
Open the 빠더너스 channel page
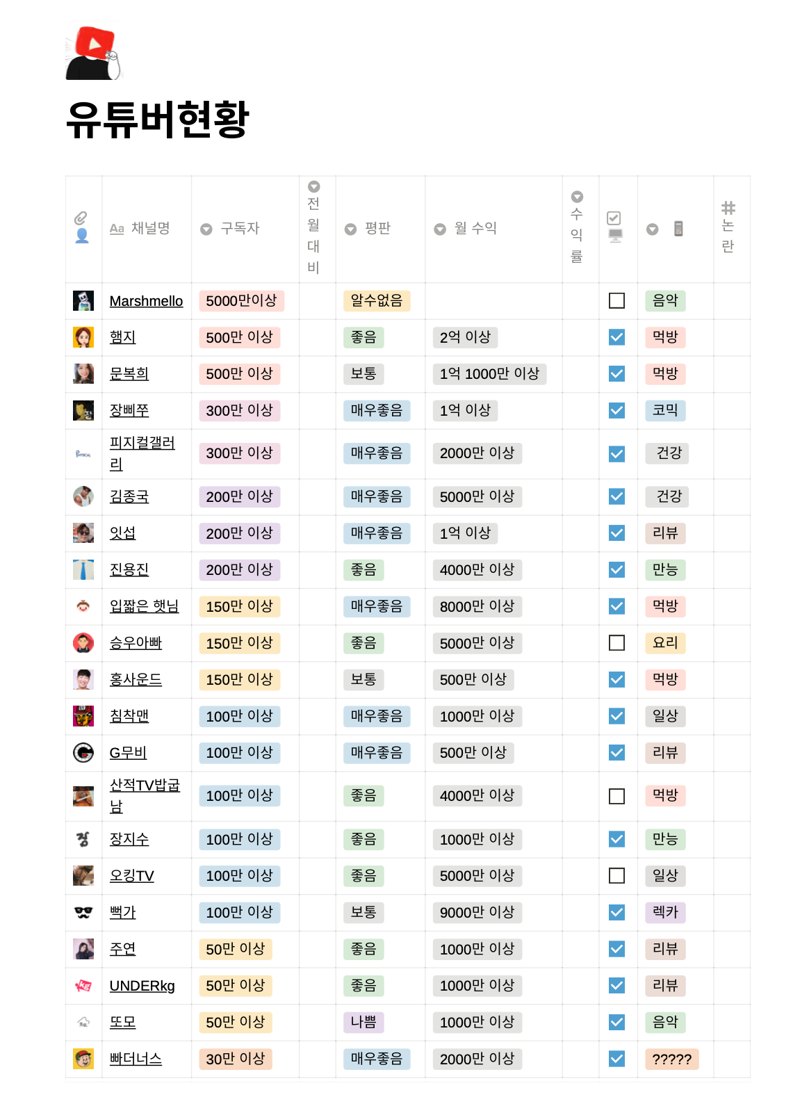point(136,1059)
